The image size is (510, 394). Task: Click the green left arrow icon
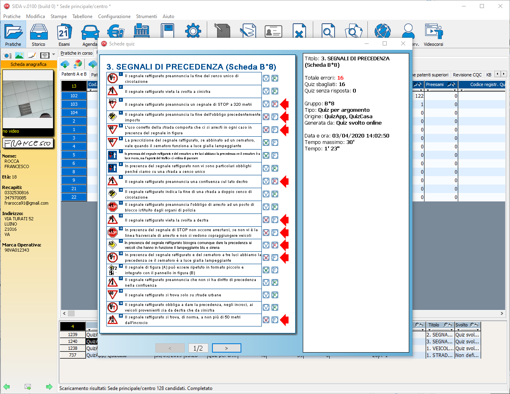coord(6,387)
